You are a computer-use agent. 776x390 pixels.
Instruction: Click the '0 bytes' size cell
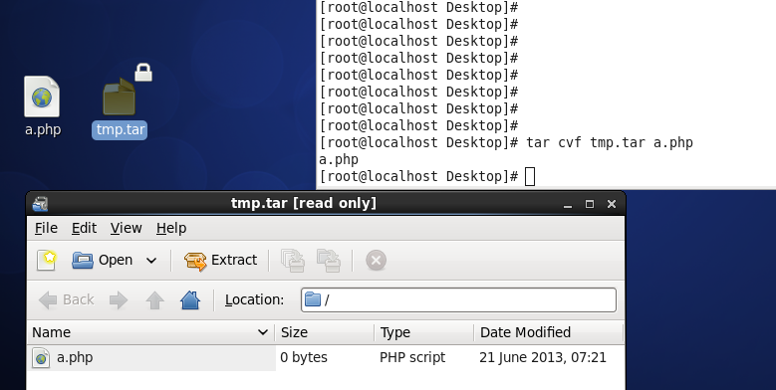click(304, 357)
